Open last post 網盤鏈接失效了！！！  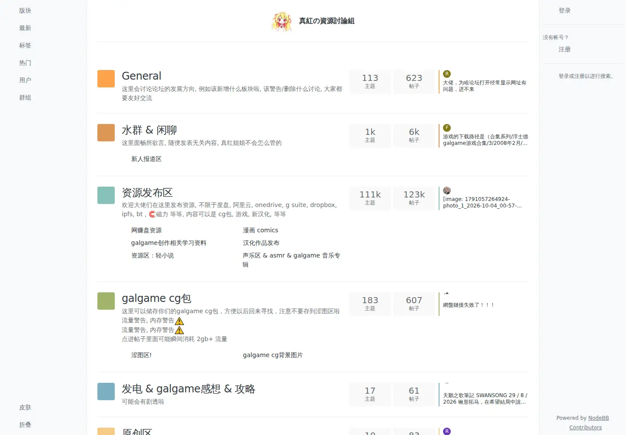[469, 305]
